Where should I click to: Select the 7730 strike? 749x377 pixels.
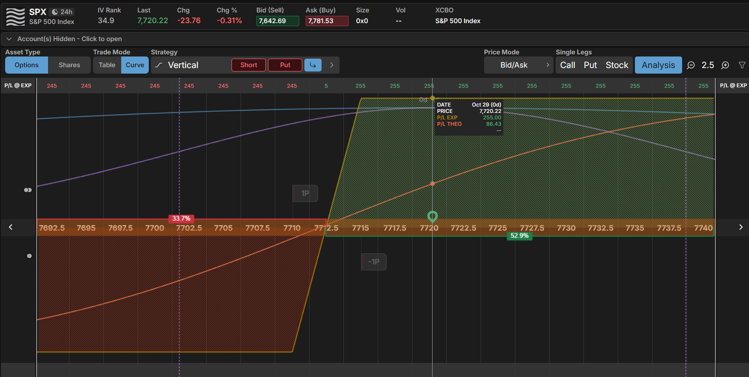tap(566, 228)
